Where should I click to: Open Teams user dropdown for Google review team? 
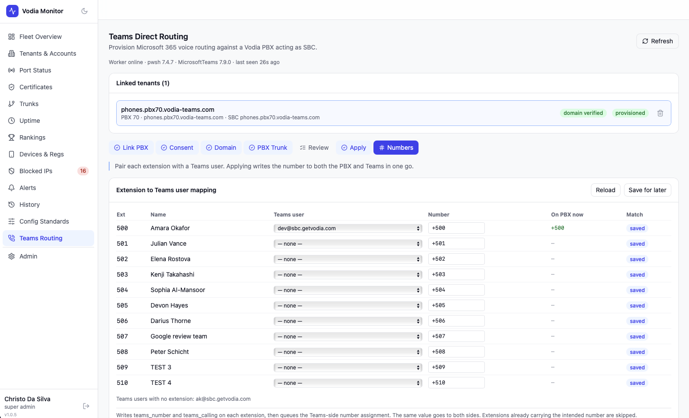[x=348, y=337]
